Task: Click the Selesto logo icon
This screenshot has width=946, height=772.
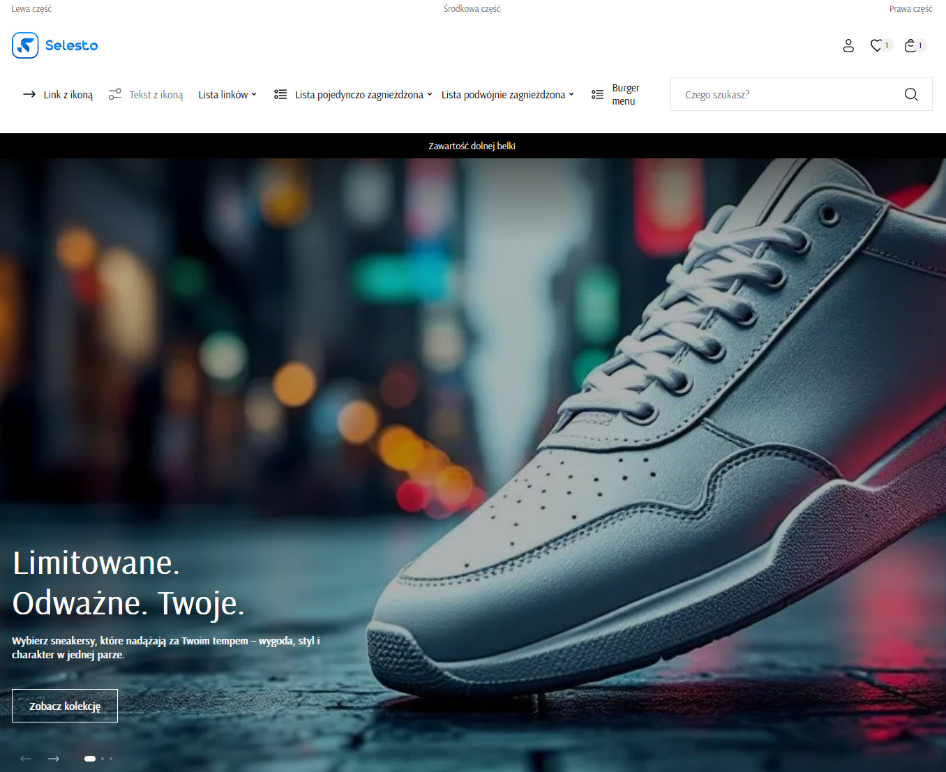Action: pyautogui.click(x=25, y=45)
